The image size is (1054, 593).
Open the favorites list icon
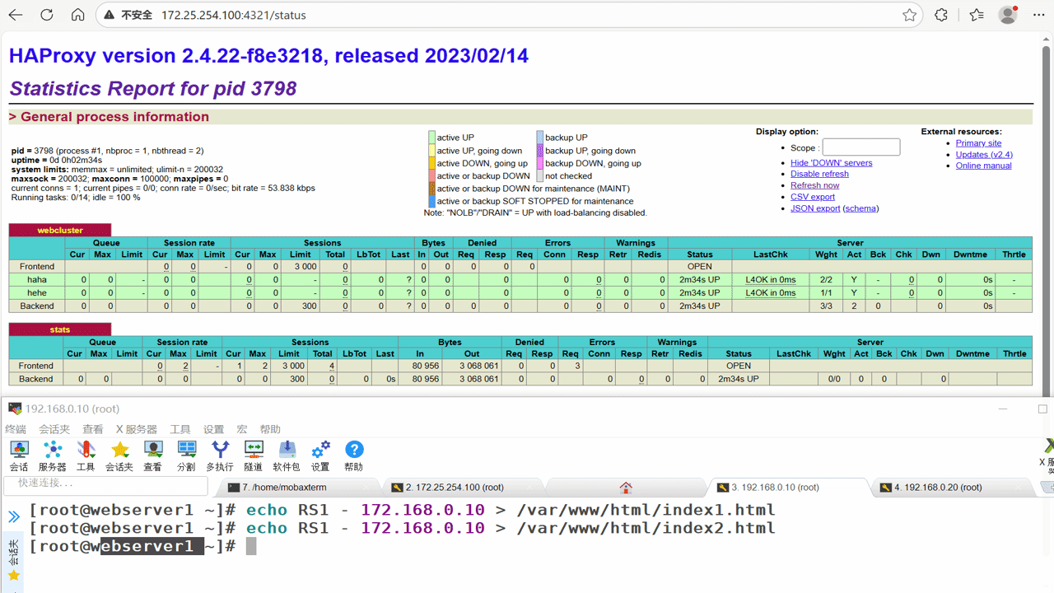click(x=977, y=15)
